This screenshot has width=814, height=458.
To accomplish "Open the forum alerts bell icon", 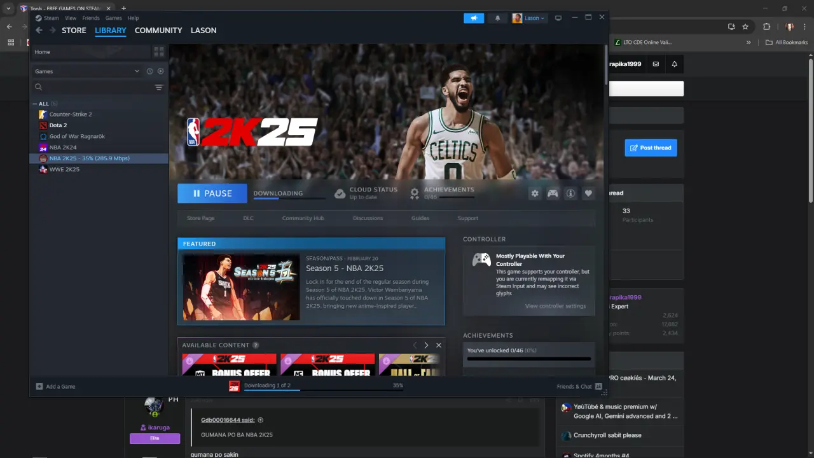I will [x=674, y=64].
